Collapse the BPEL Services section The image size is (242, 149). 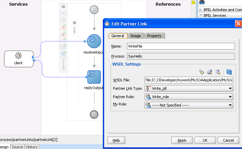coord(201,15)
